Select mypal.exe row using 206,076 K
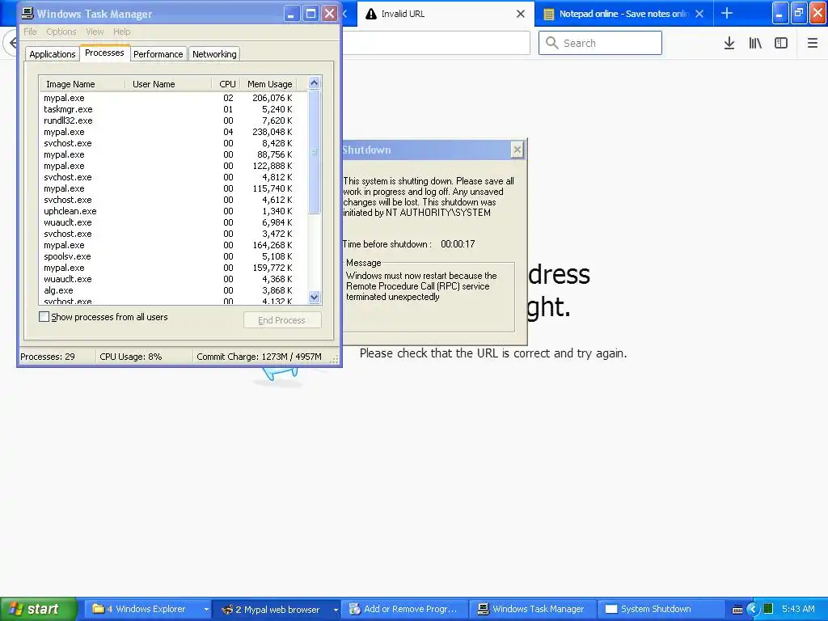This screenshot has height=621, width=828. click(x=173, y=98)
